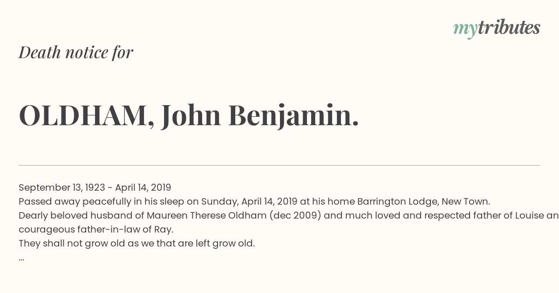Click the name Louise in the notice
Viewport: 559px width, 293px height.
click(x=532, y=215)
